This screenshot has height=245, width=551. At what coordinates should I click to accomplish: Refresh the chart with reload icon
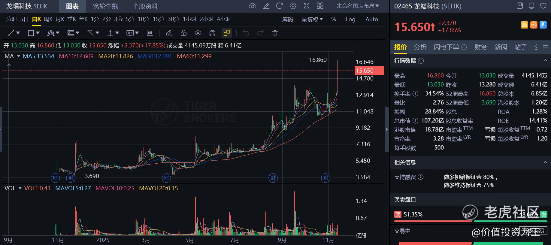click(x=280, y=6)
